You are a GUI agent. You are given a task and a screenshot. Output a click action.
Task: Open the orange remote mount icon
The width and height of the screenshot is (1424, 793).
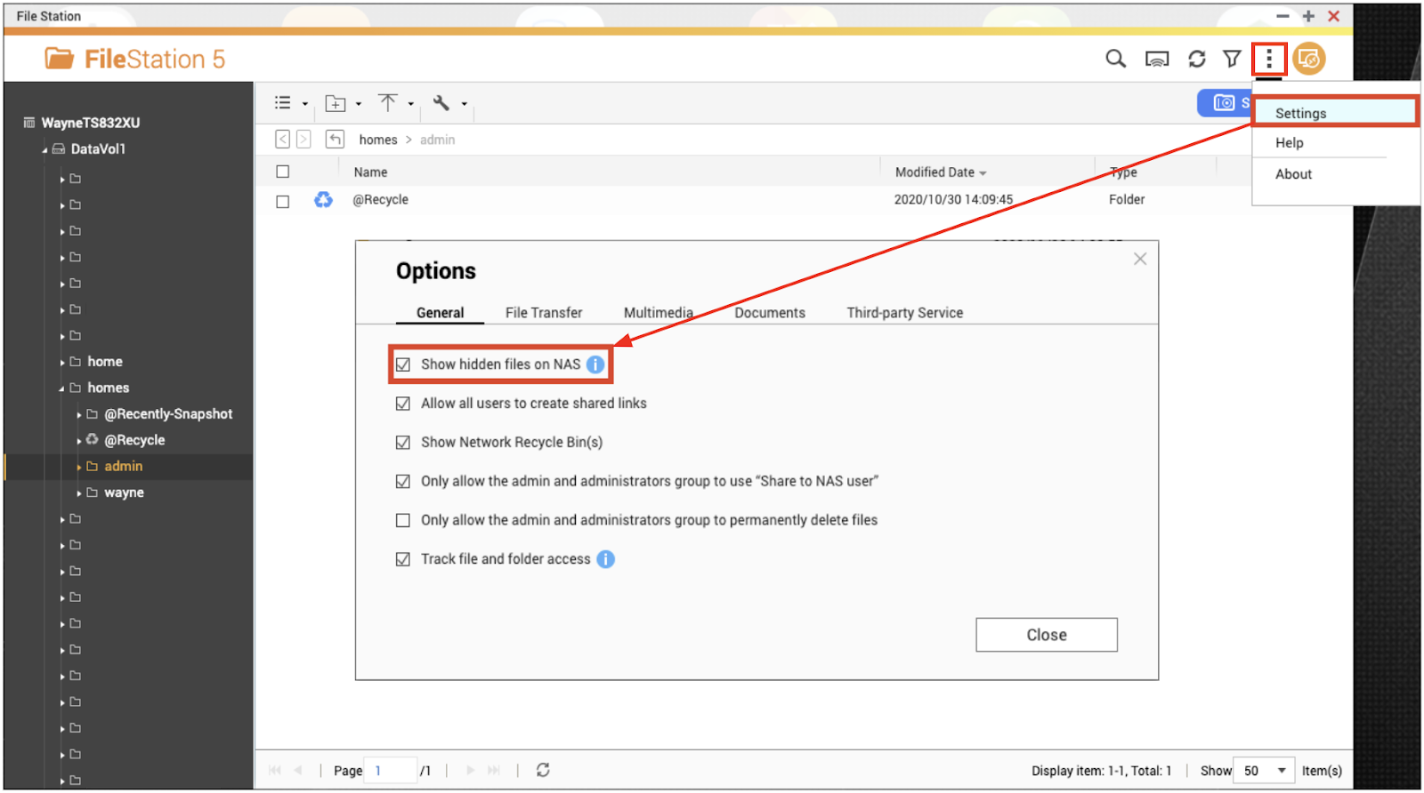[1309, 59]
